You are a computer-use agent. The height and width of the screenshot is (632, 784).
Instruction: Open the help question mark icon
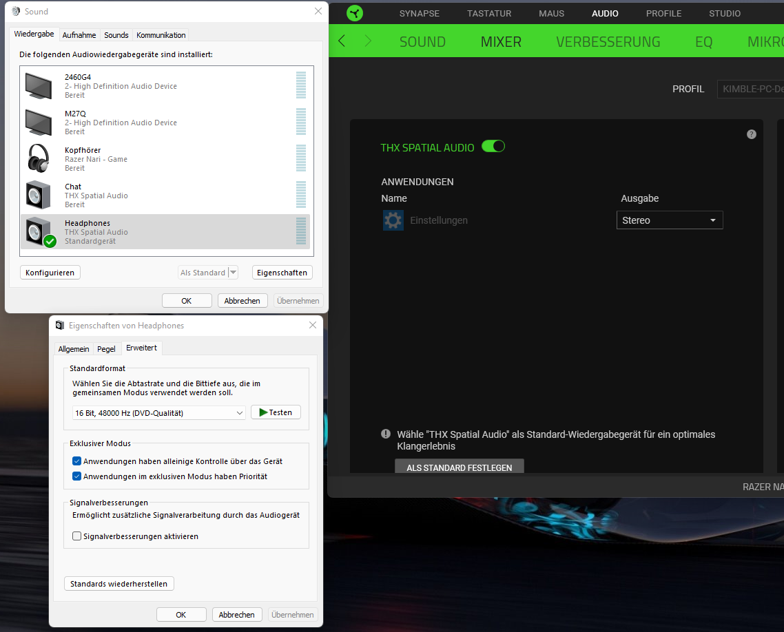(x=751, y=134)
